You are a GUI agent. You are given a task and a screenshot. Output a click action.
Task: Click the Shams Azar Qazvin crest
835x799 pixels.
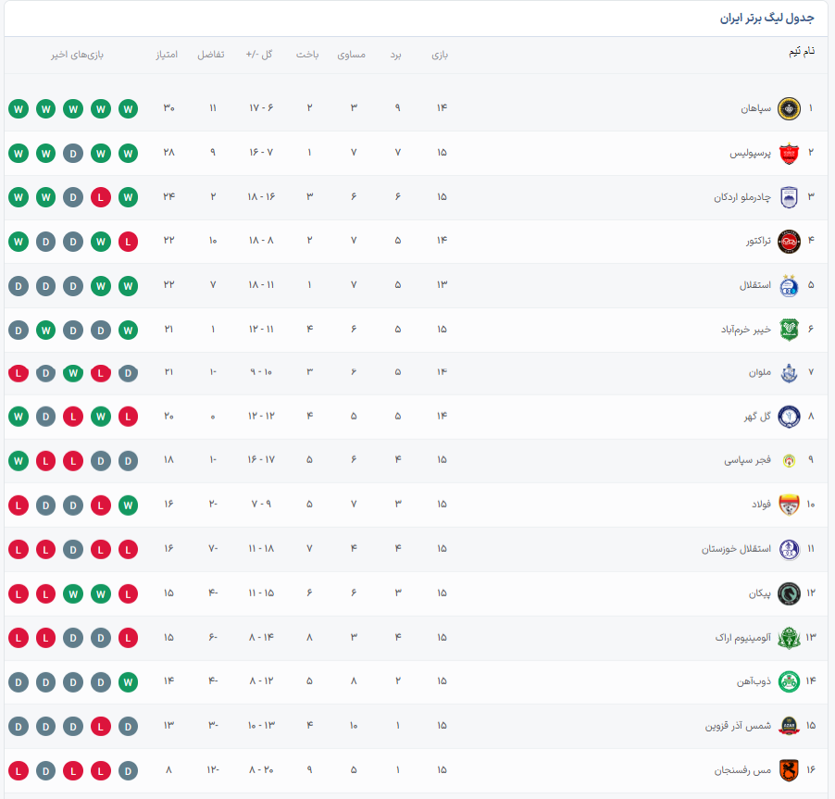point(788,725)
